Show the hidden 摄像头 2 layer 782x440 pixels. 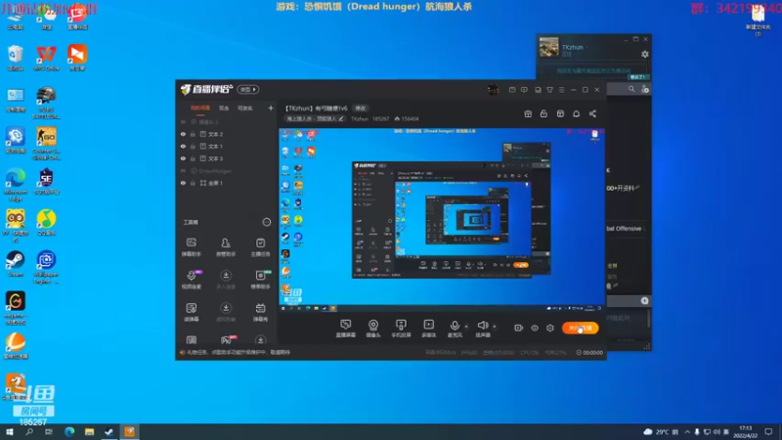pos(183,121)
